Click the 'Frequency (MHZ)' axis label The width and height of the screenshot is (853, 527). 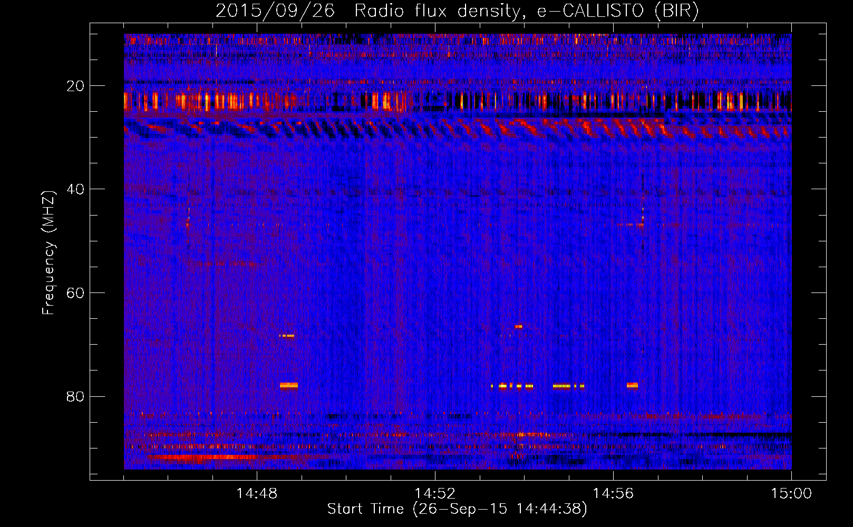point(49,253)
